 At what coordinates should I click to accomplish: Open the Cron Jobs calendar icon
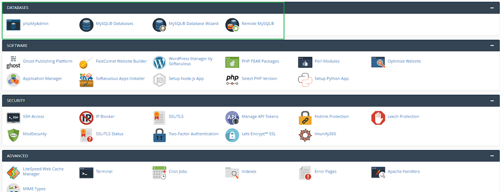pyautogui.click(x=159, y=173)
